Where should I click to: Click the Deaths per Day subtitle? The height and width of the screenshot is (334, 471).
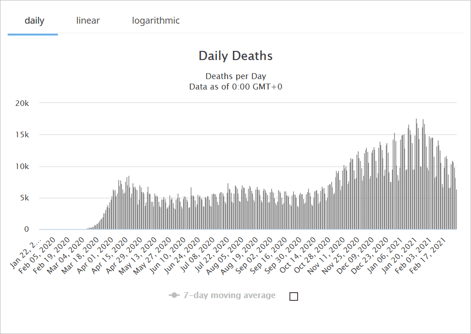tap(235, 76)
